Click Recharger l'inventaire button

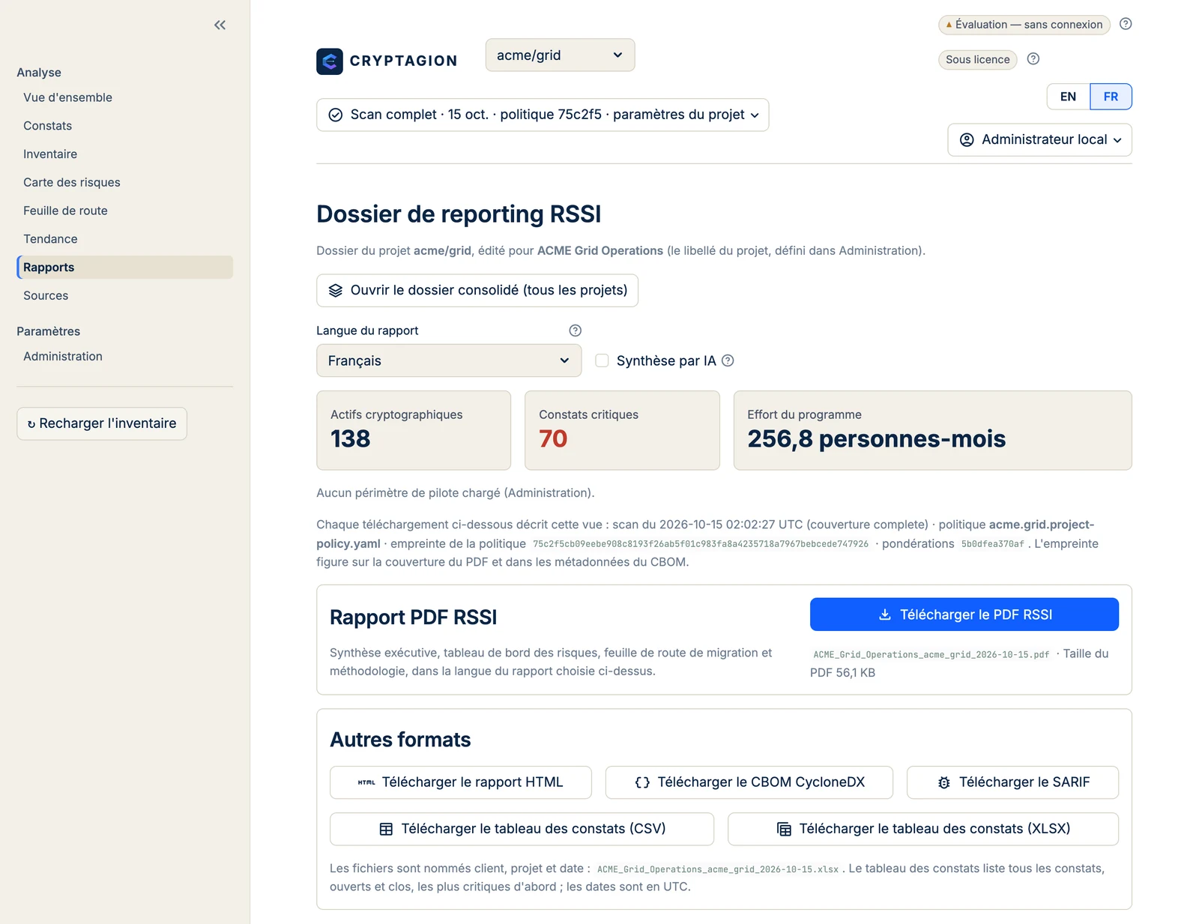click(x=102, y=423)
